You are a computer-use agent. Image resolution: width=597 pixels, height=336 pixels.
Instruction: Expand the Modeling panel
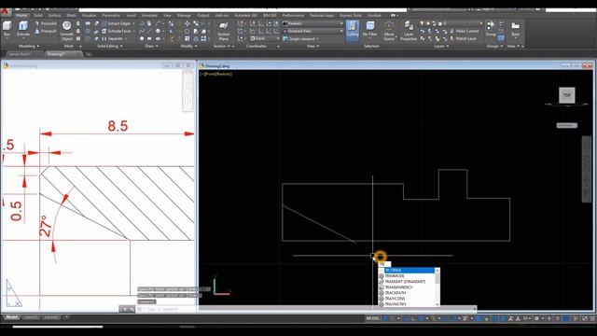pyautogui.click(x=29, y=46)
